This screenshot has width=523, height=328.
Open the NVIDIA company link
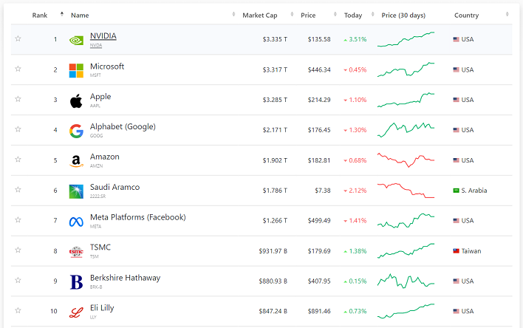103,36
